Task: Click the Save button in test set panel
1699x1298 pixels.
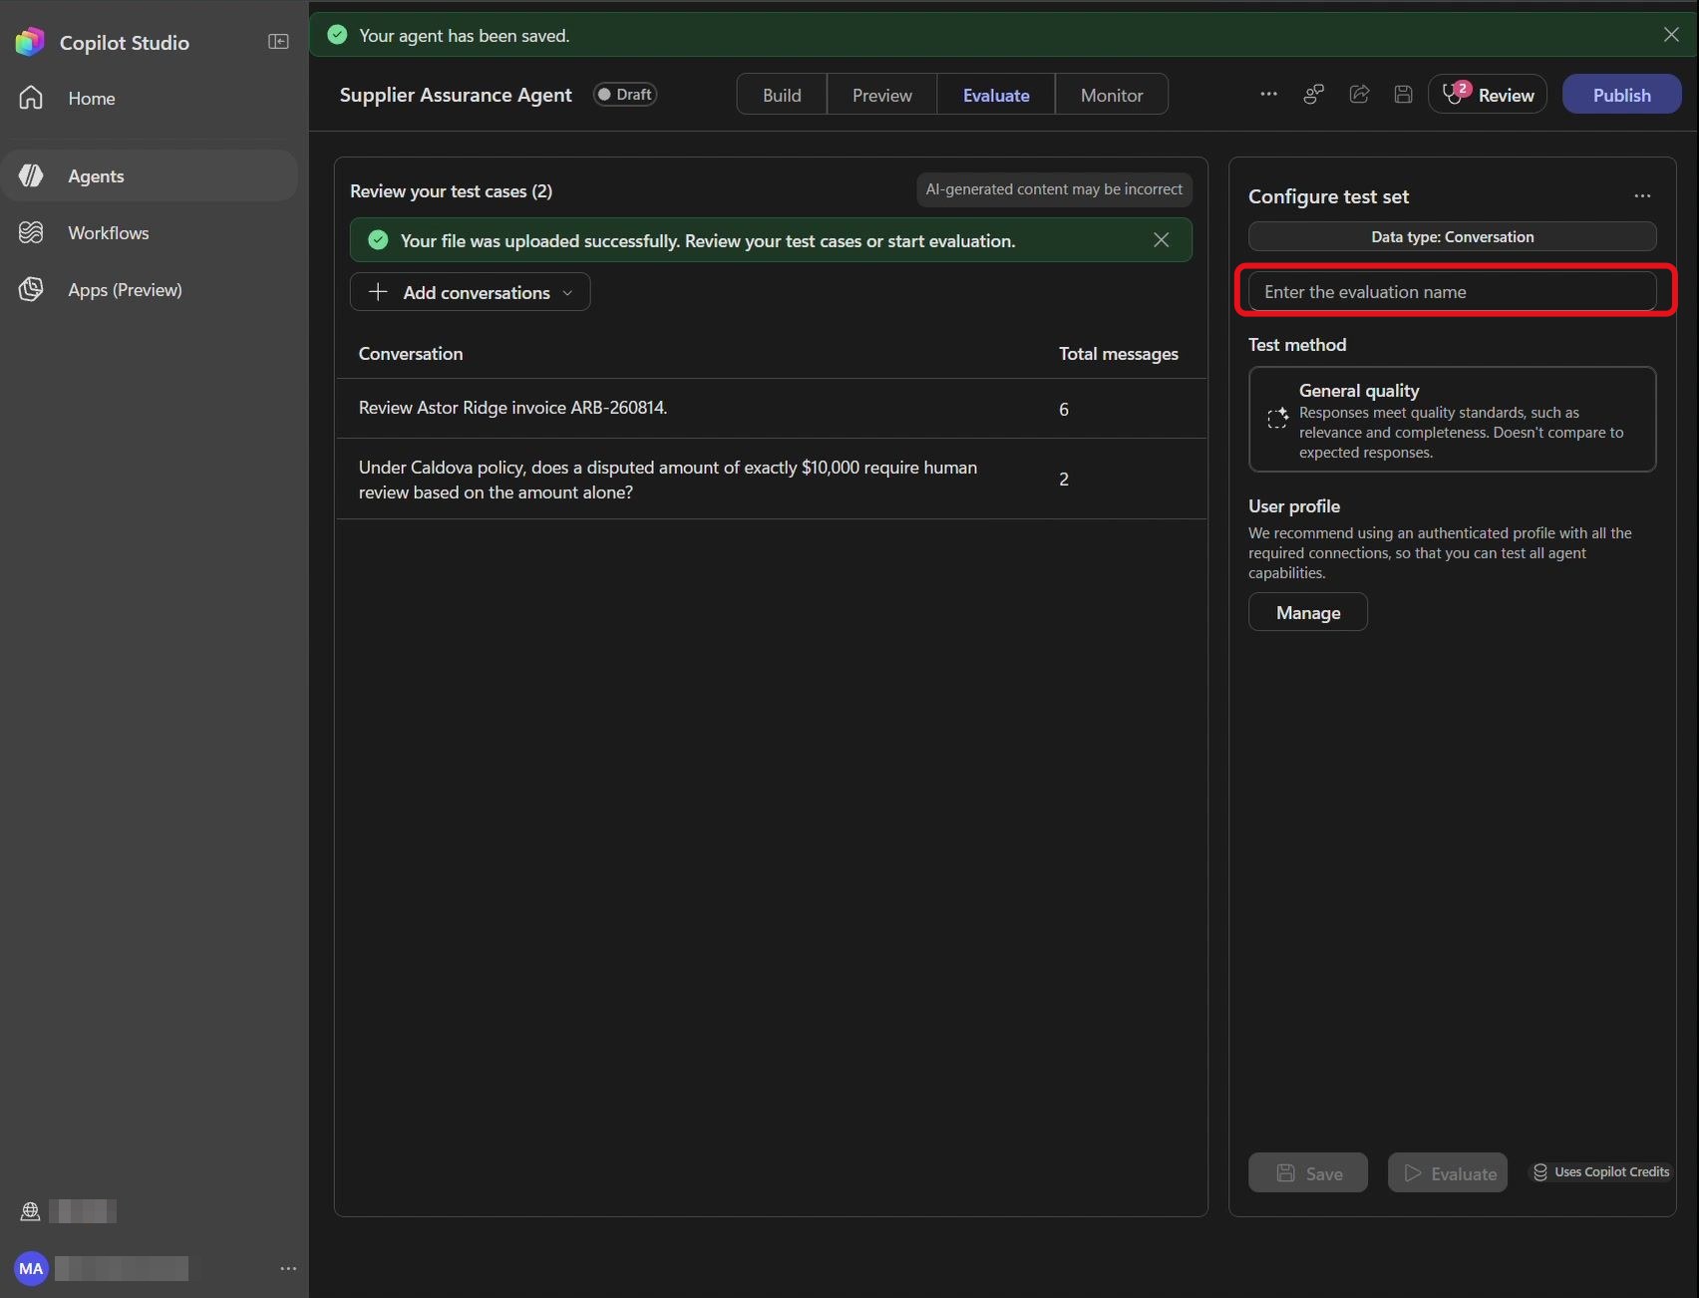Action: coord(1307,1173)
